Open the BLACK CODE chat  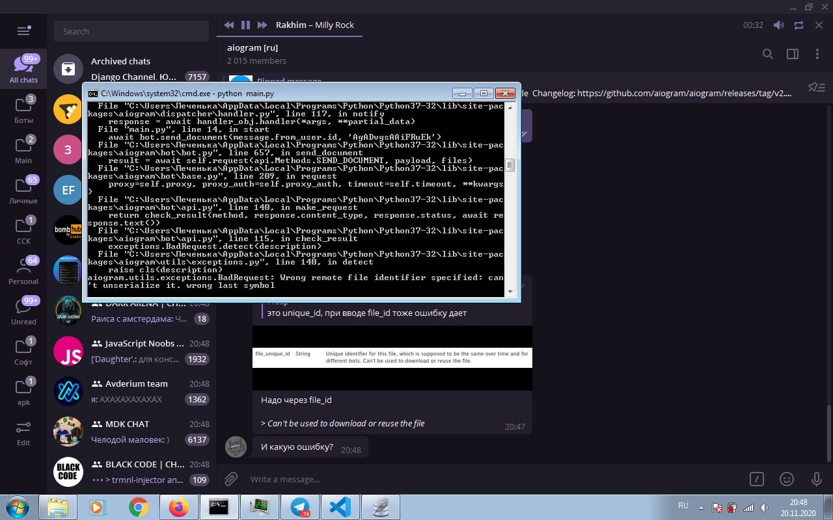(x=131, y=472)
